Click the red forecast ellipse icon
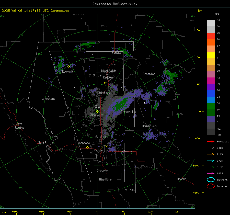This screenshot has width=230, height=215. (x=211, y=186)
